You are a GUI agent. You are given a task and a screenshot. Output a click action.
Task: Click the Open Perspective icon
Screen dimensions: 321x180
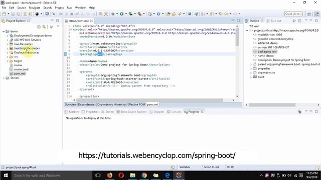[309, 14]
